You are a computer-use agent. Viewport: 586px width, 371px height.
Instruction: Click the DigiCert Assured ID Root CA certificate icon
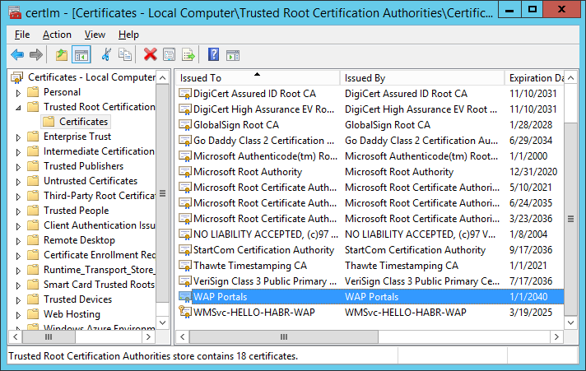(x=185, y=94)
